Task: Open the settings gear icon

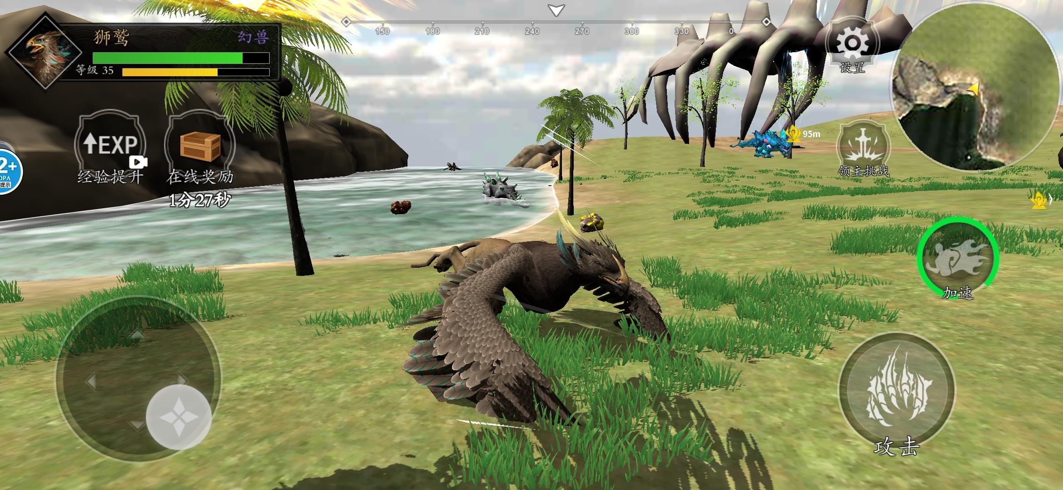Action: (853, 43)
